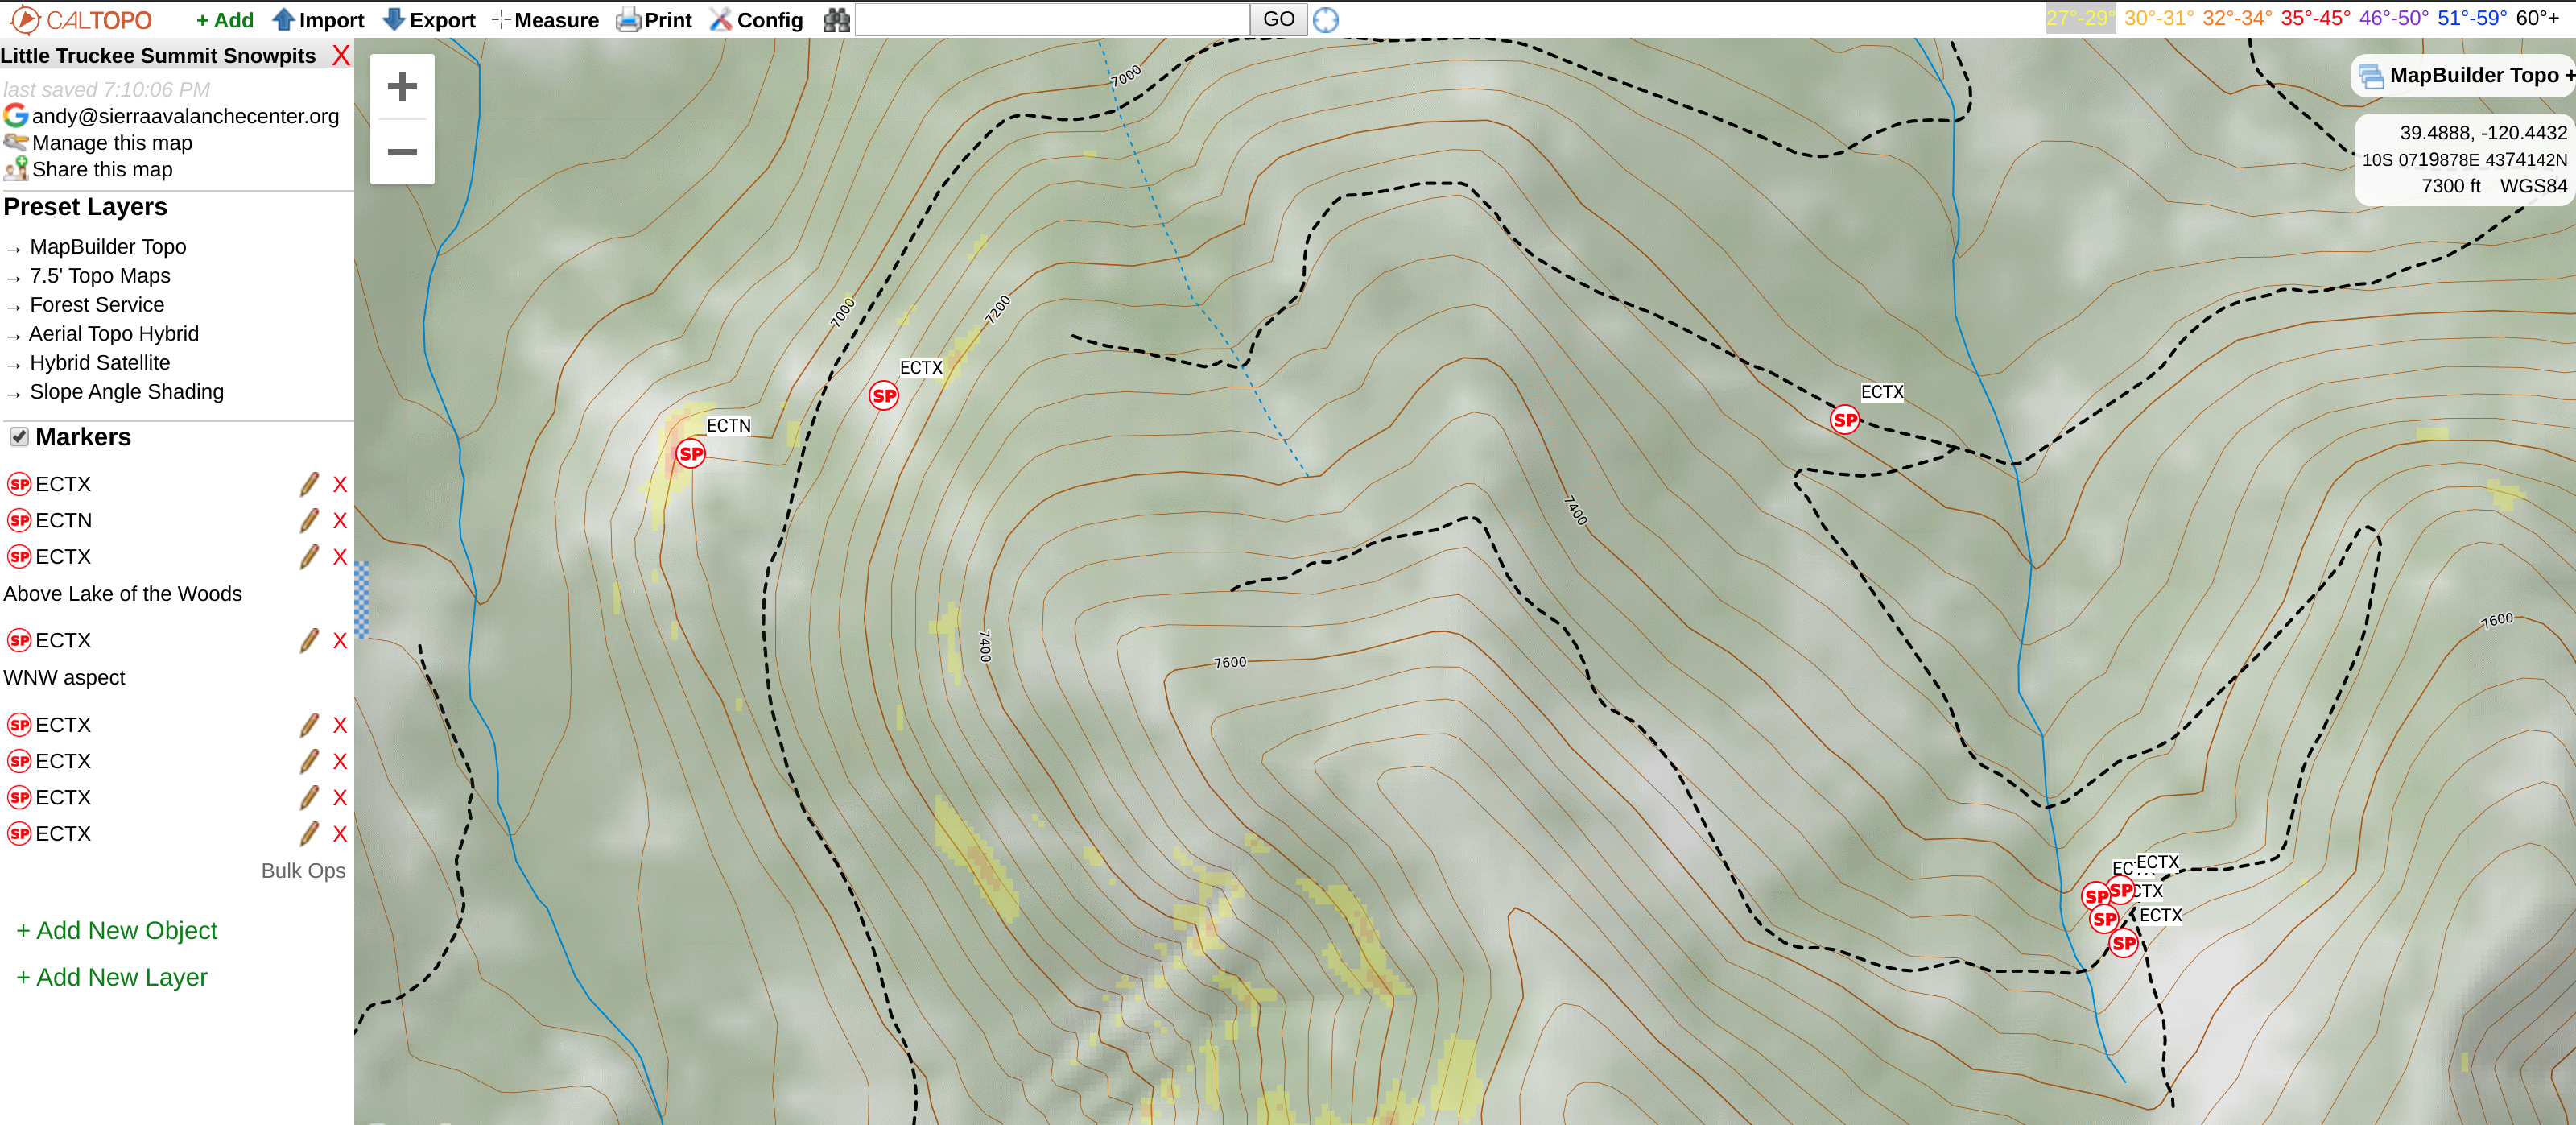
Task: Click the map zoom in plus button
Action: (402, 86)
